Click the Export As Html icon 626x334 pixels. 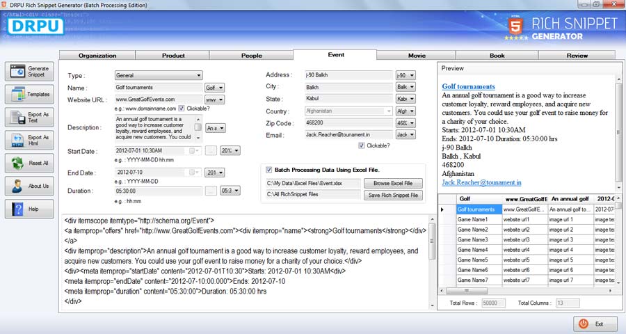click(18, 141)
